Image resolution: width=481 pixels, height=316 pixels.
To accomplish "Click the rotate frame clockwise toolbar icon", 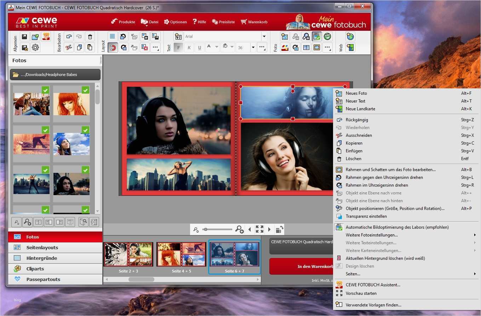I will (x=124, y=47).
